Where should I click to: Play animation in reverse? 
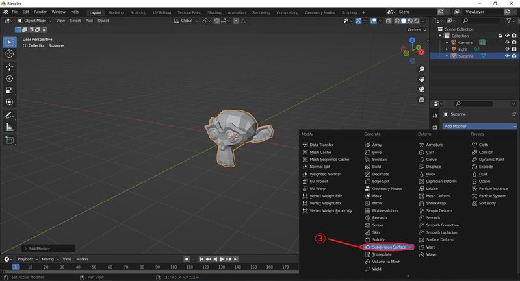(216, 259)
